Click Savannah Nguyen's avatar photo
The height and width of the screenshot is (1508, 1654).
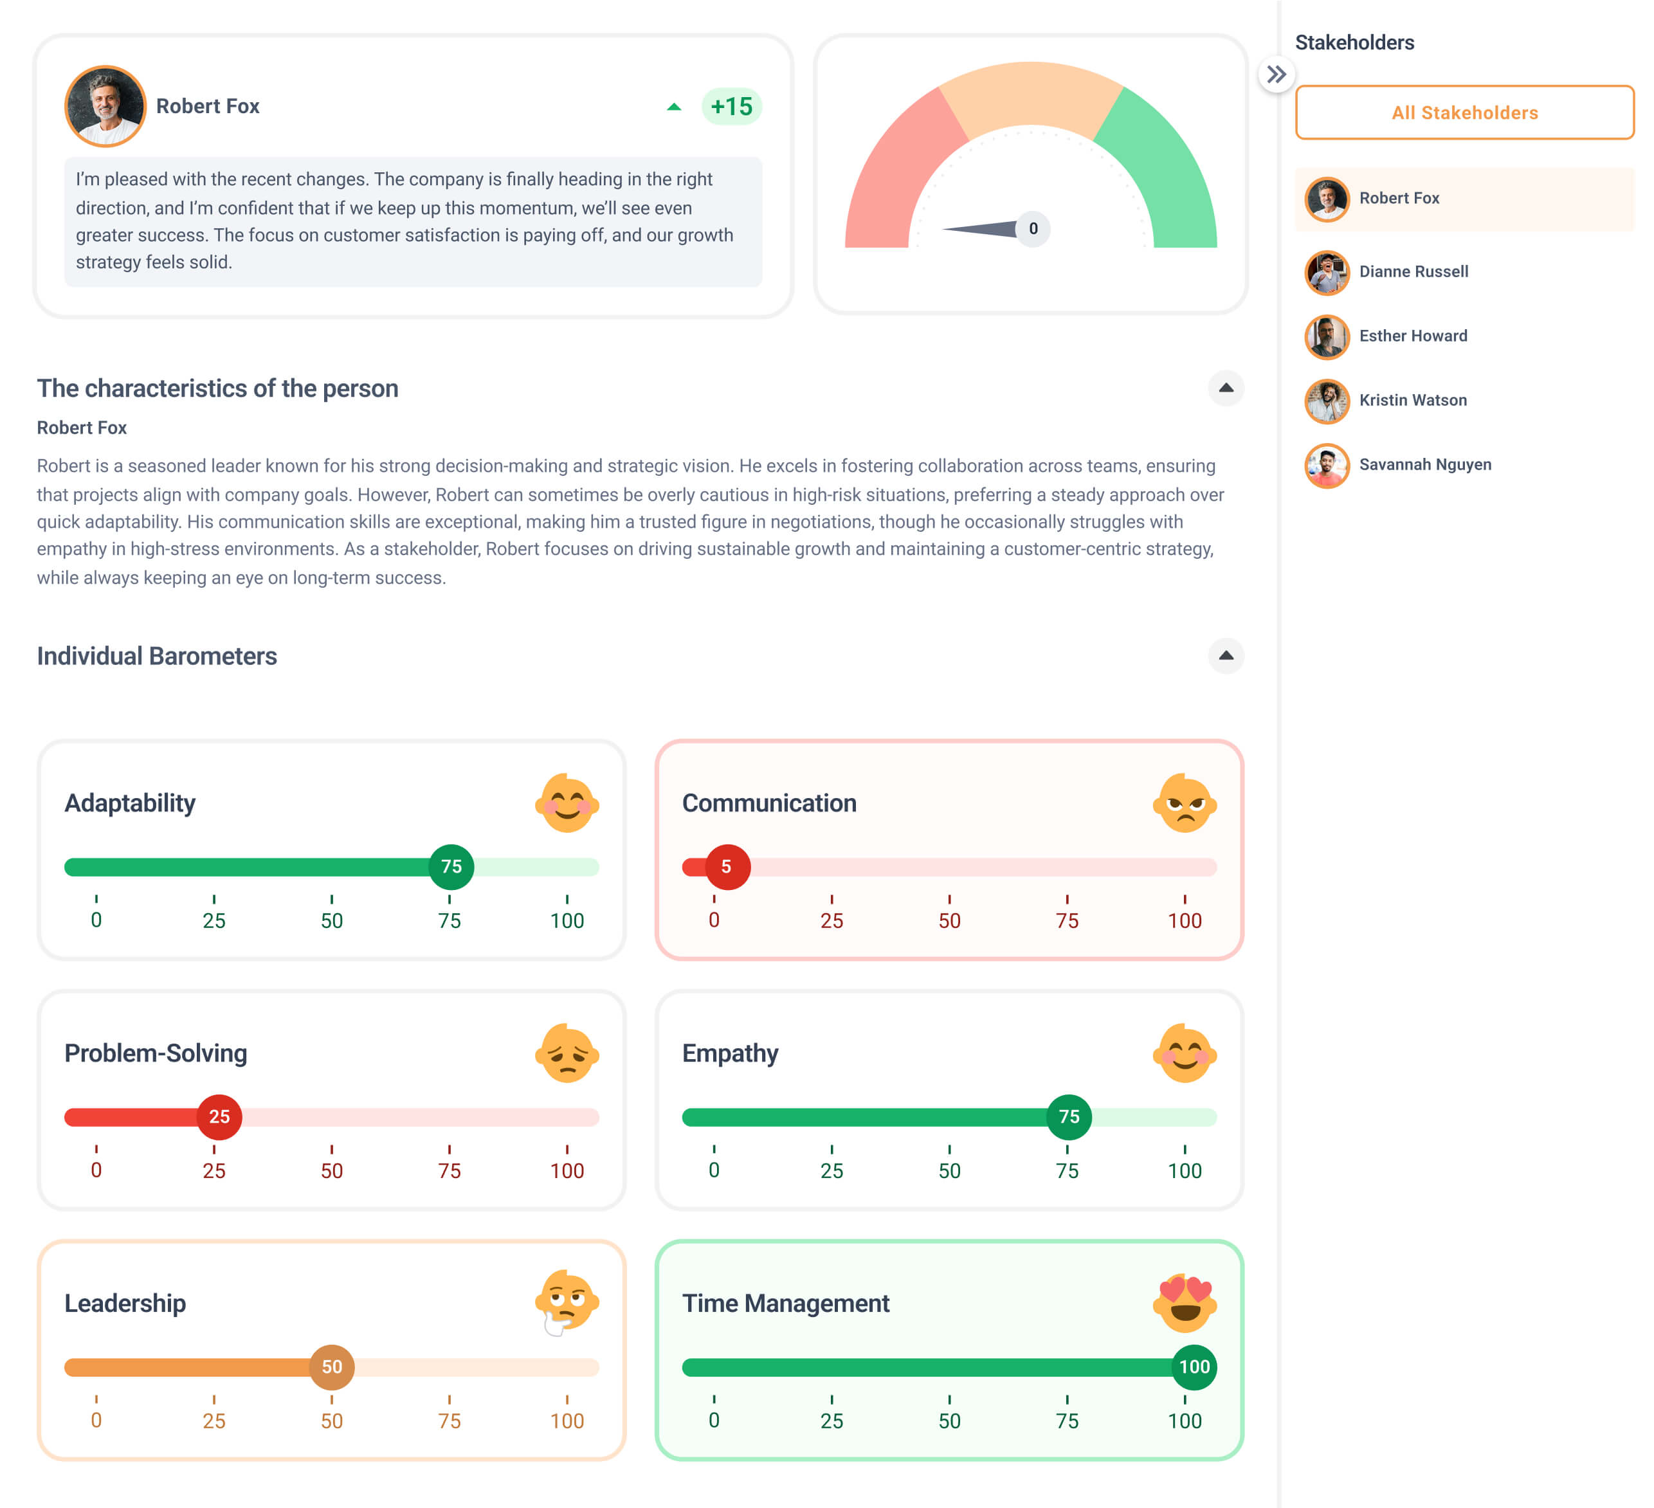tap(1327, 466)
